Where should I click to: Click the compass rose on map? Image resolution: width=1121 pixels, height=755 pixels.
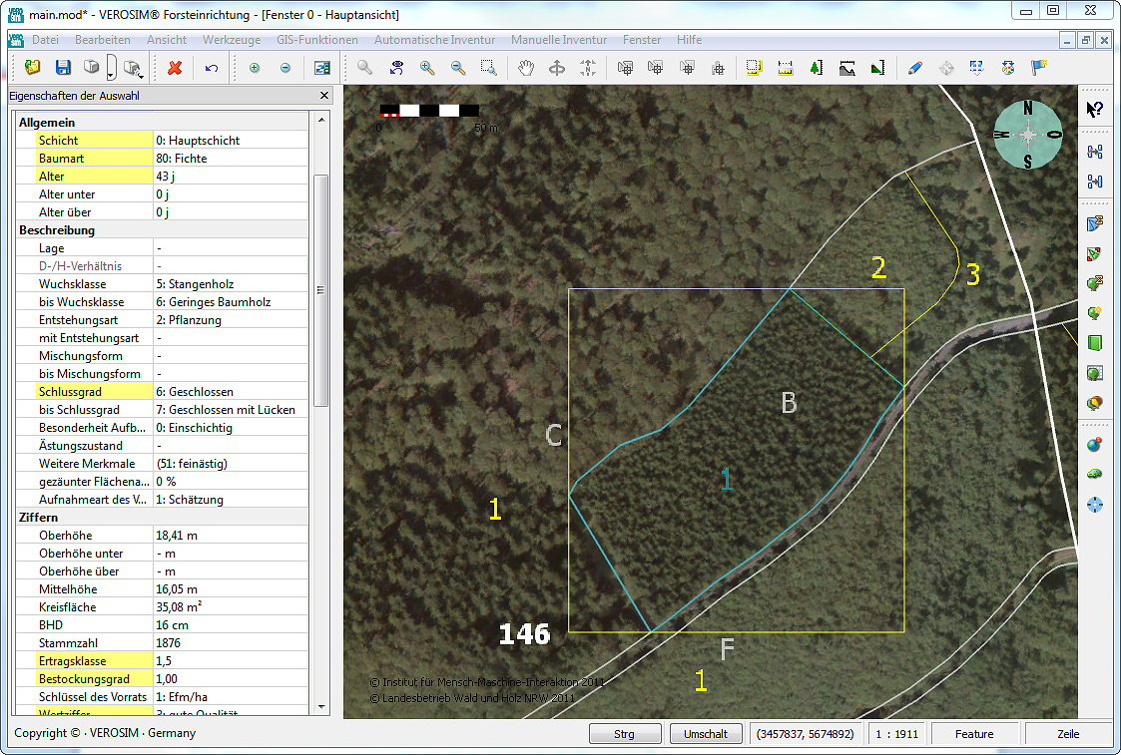(x=1028, y=135)
